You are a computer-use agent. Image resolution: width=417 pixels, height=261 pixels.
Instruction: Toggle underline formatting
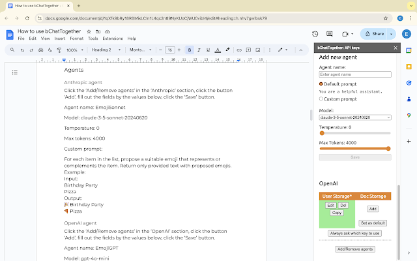pyautogui.click(x=208, y=50)
